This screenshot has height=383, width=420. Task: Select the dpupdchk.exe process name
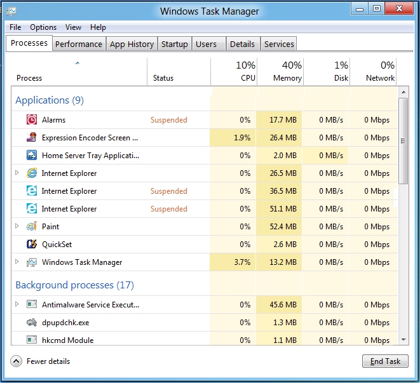click(x=65, y=323)
